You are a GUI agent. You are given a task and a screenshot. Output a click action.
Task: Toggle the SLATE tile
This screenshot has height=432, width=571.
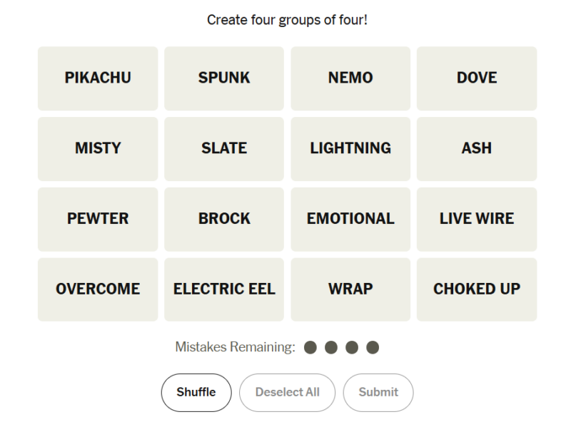click(x=224, y=149)
